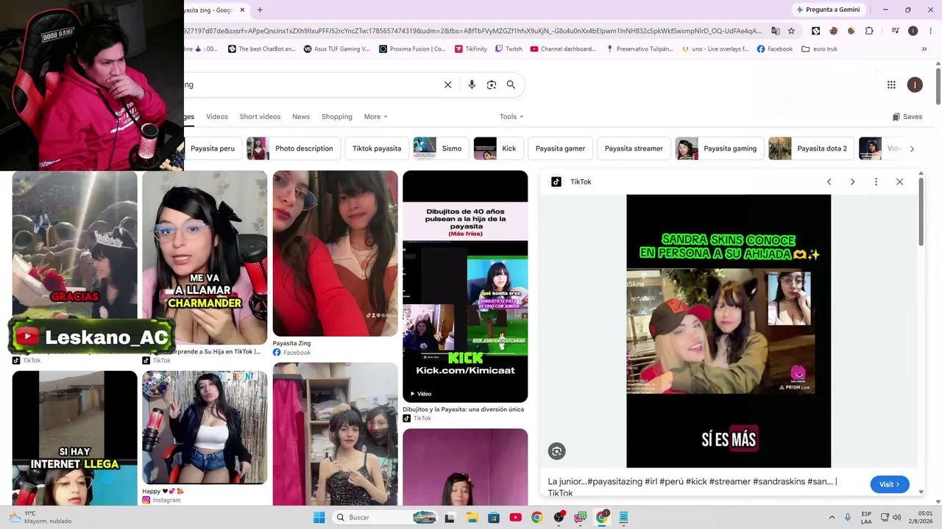Select the Sismo filter chip
The height and width of the screenshot is (529, 942).
441,148
